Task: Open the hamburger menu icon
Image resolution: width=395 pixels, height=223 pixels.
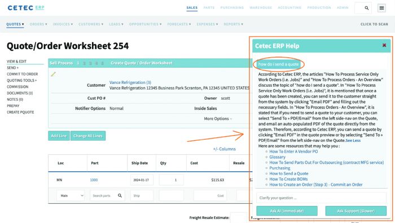Action: [381, 8]
